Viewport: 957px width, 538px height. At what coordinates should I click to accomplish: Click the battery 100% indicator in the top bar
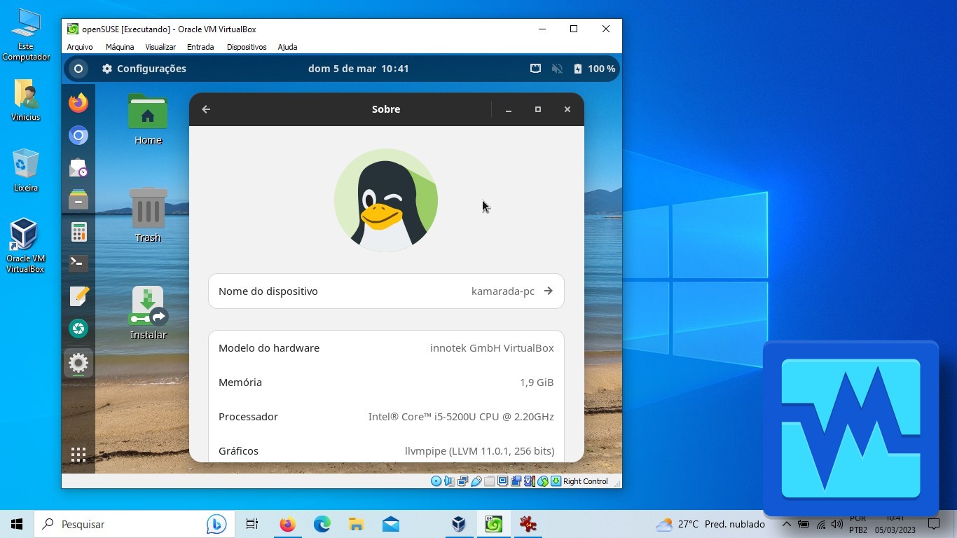(x=594, y=68)
